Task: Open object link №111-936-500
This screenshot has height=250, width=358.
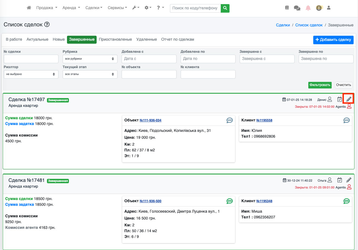Action: pos(150,201)
